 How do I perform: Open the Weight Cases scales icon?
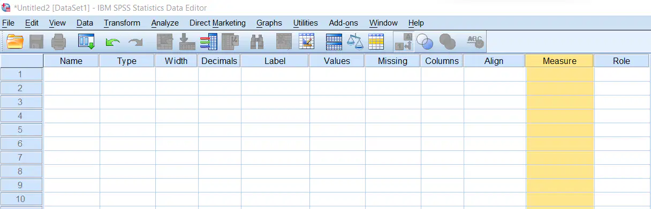click(355, 42)
